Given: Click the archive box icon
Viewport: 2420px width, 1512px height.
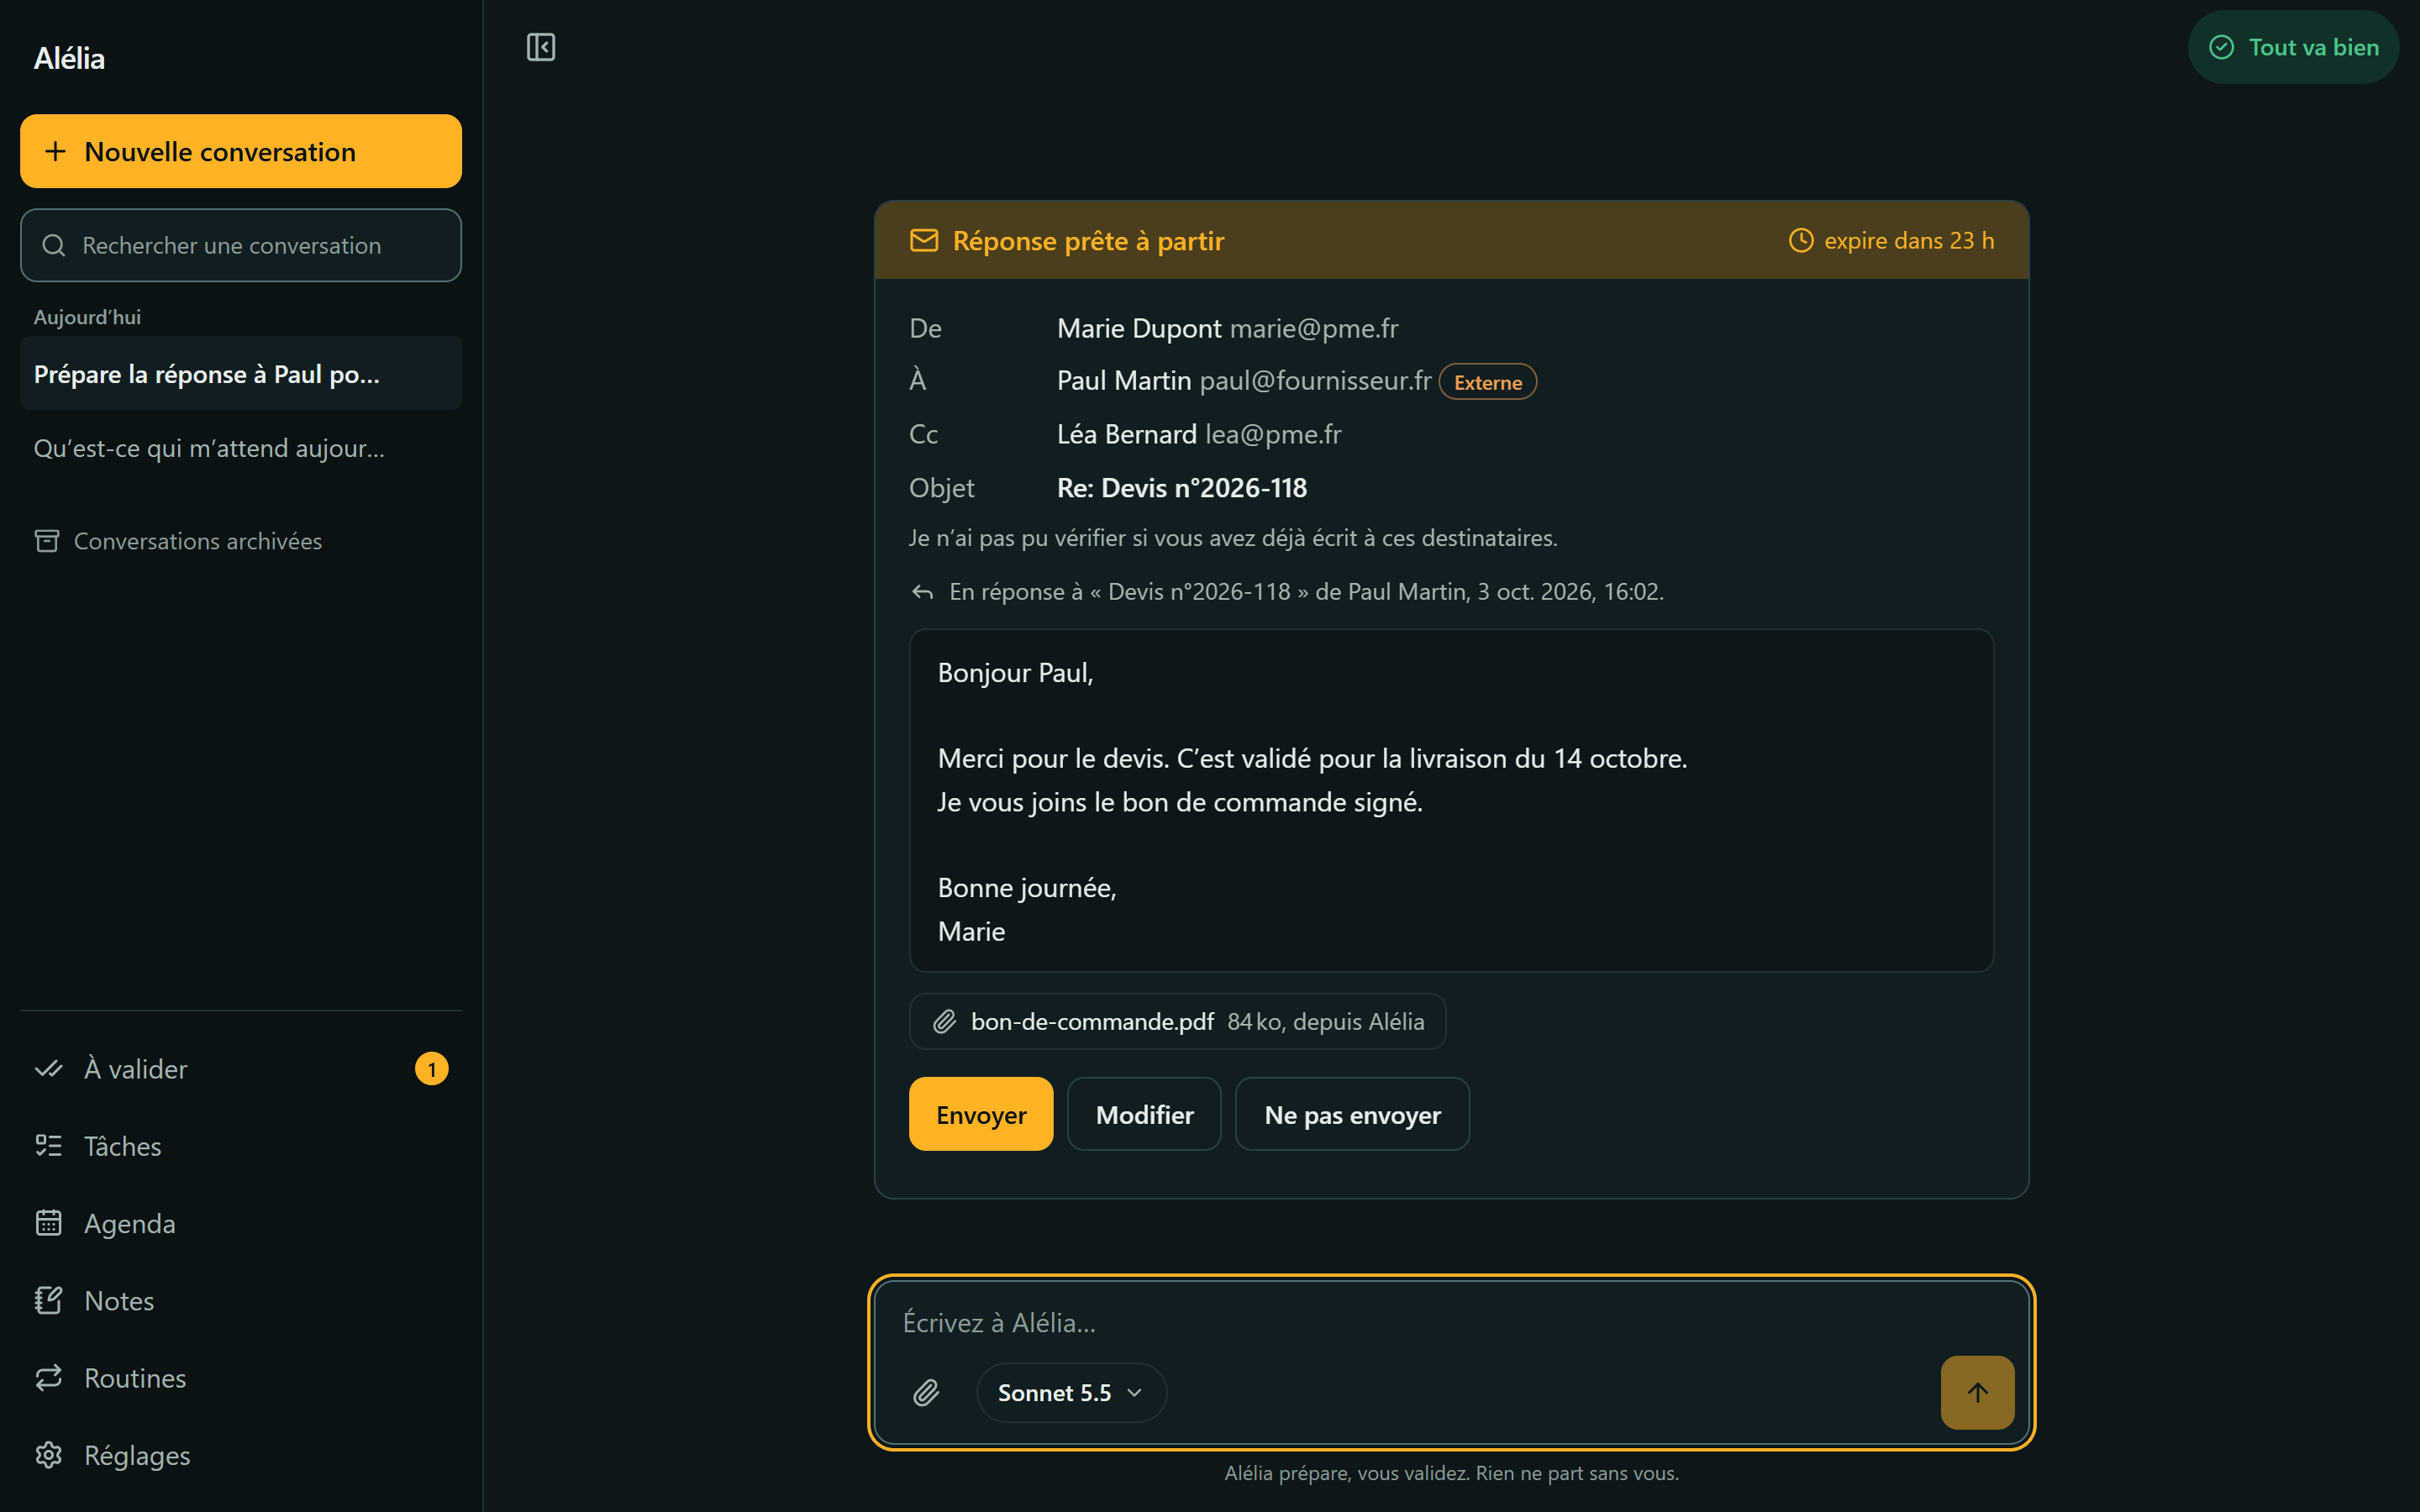Looking at the screenshot, I should coord(47,541).
